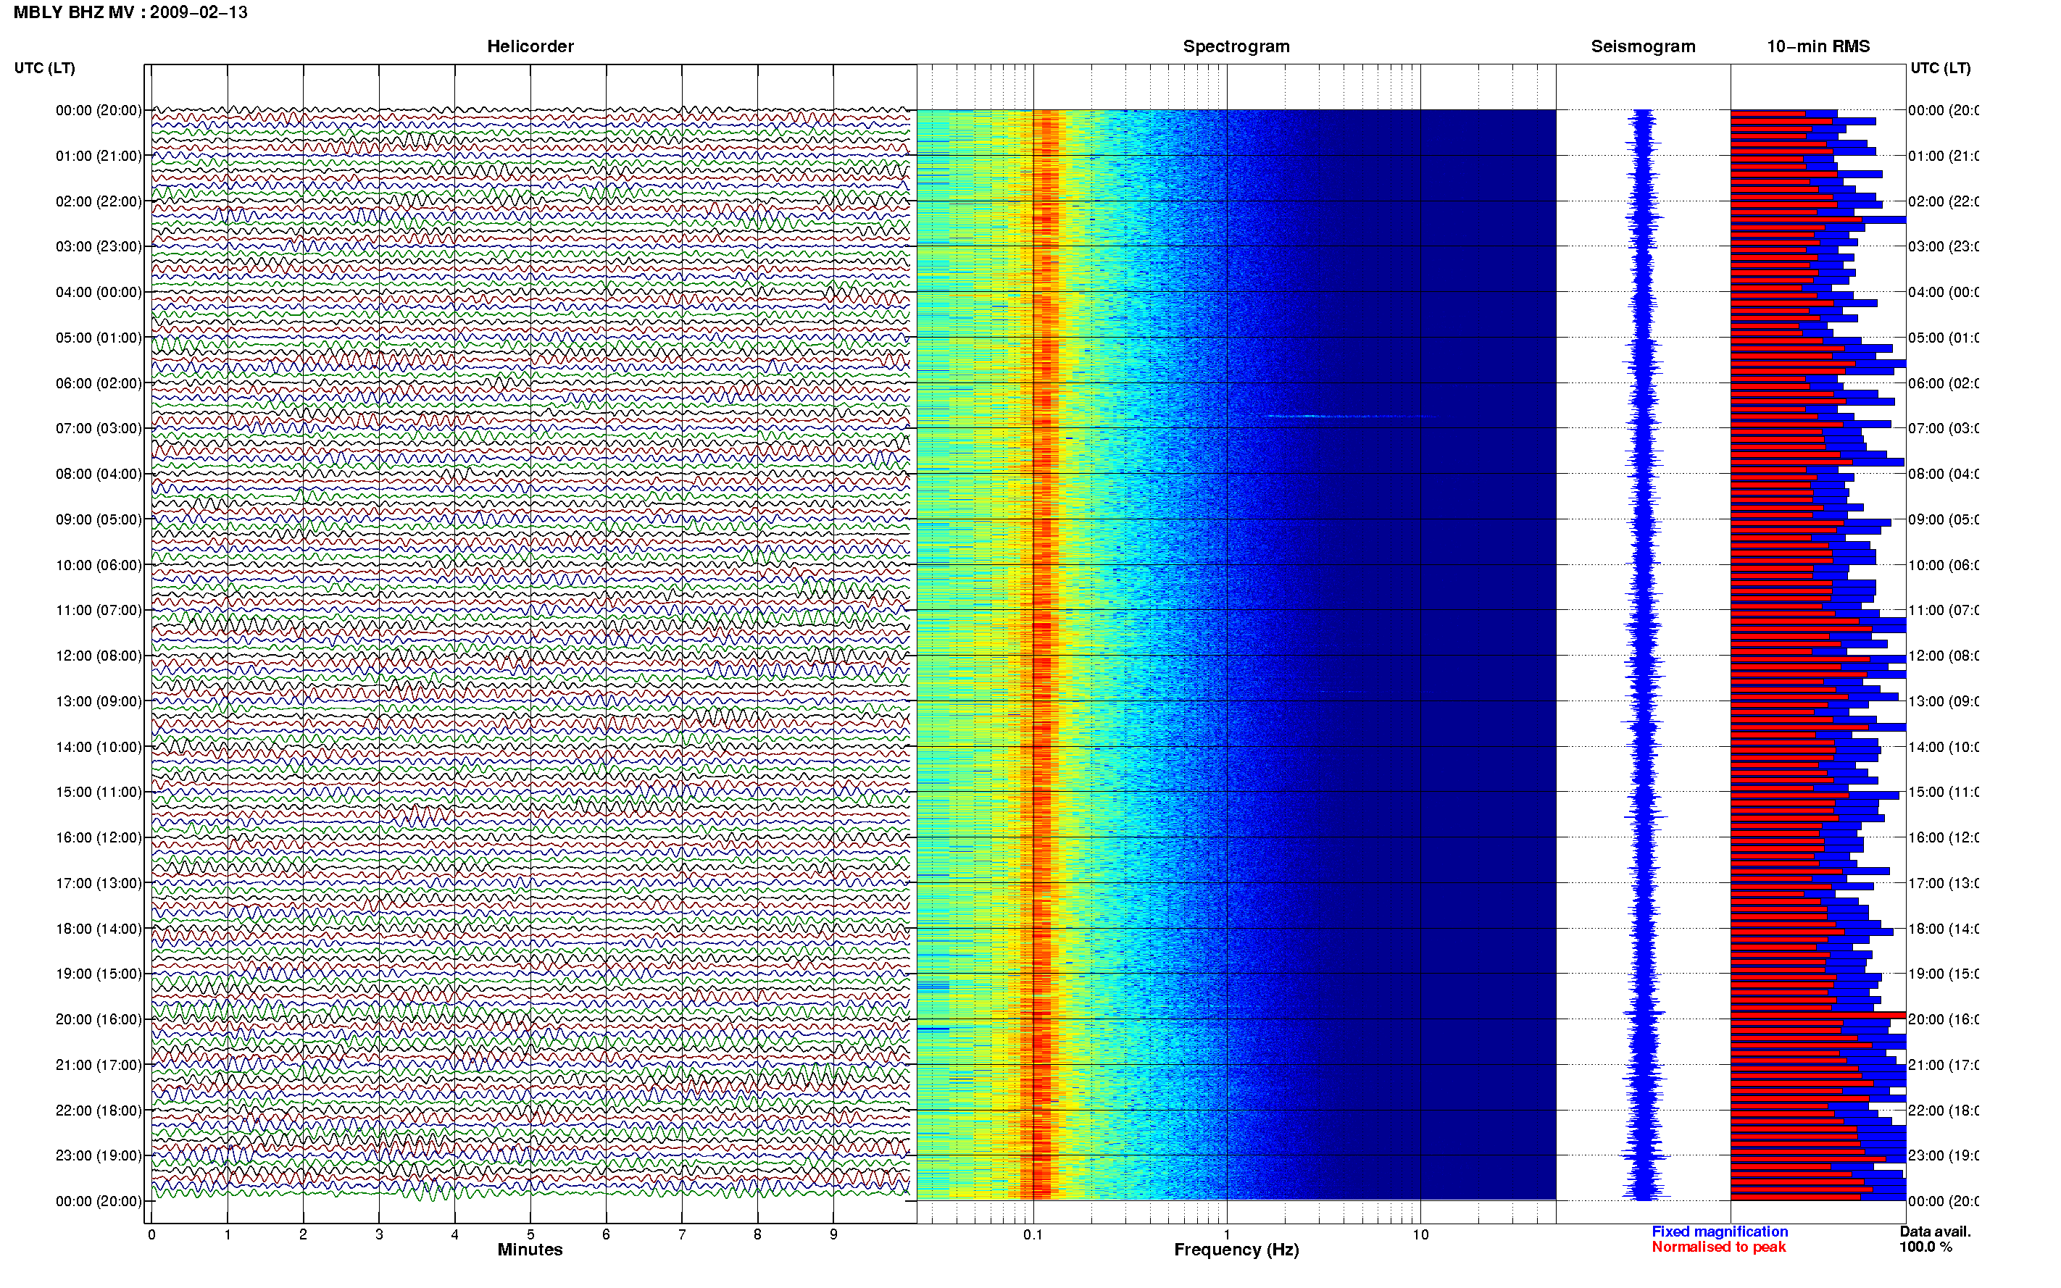2061x1288 pixels.
Task: Click the left 15:00 (11:00) time label
Action: (x=98, y=793)
